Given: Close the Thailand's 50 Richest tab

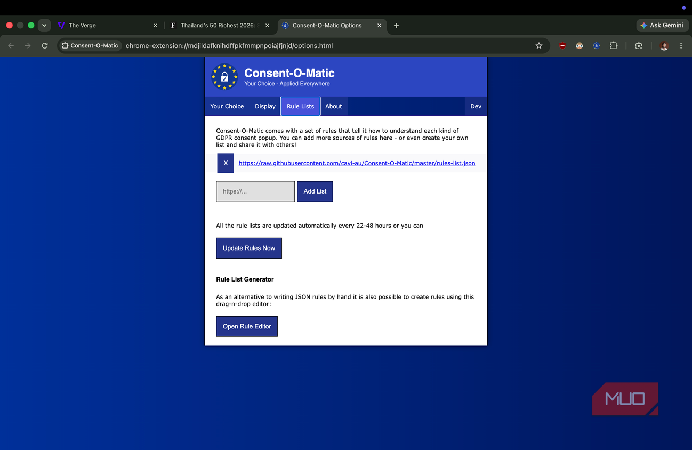Looking at the screenshot, I should click(267, 25).
